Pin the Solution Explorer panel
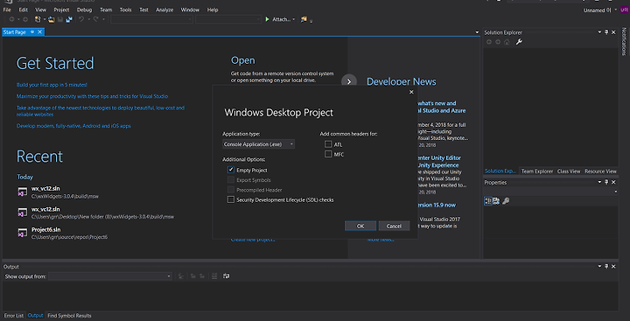Viewport: 630px width, 321px height. (x=606, y=32)
